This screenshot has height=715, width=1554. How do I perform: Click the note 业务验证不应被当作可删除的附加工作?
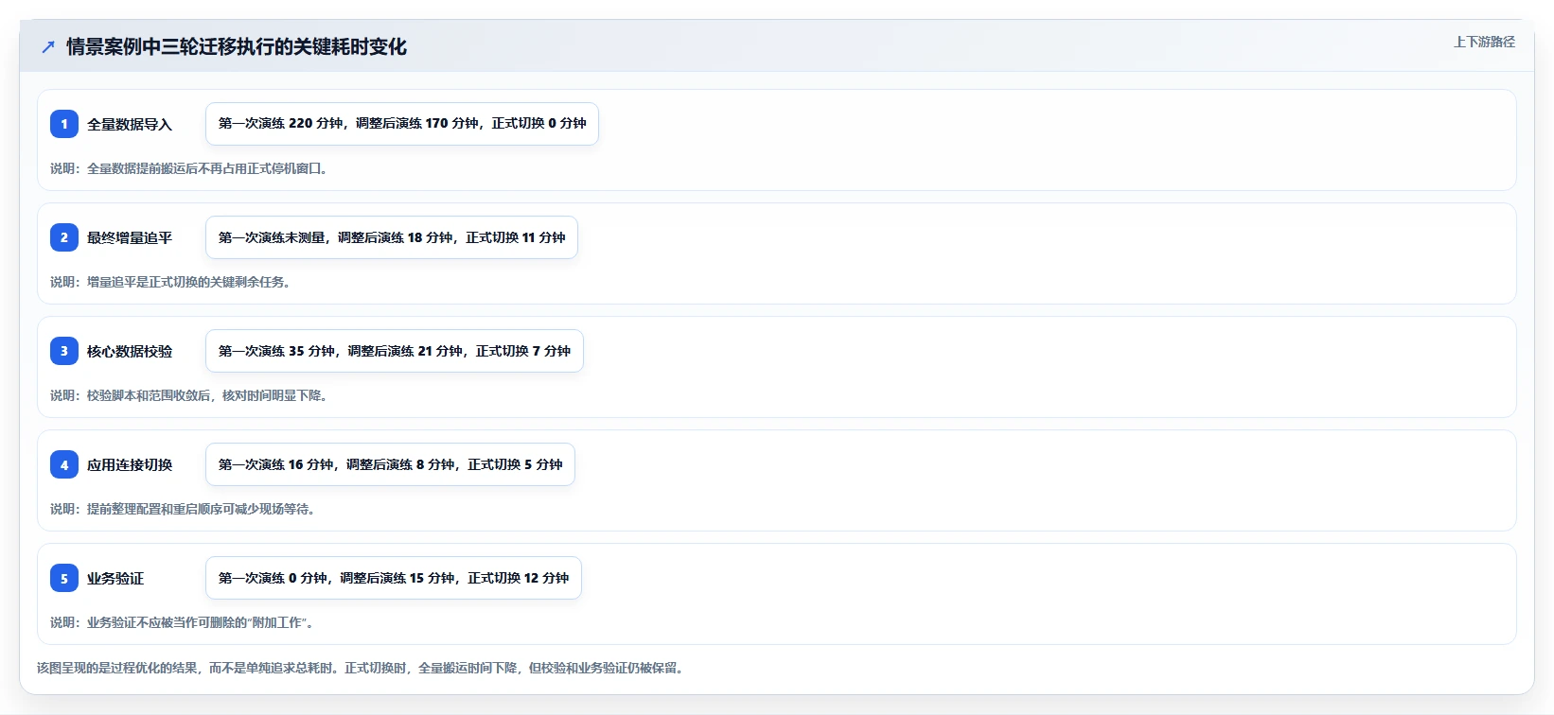click(x=183, y=622)
